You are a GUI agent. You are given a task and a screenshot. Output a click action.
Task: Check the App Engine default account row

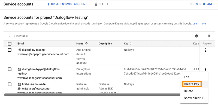coord(10,50)
